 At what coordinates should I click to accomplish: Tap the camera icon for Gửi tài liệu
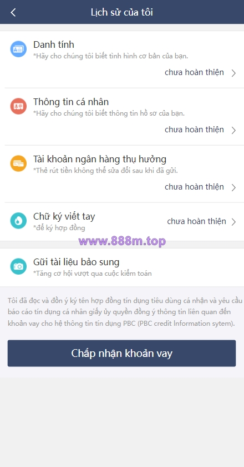[x=18, y=266]
